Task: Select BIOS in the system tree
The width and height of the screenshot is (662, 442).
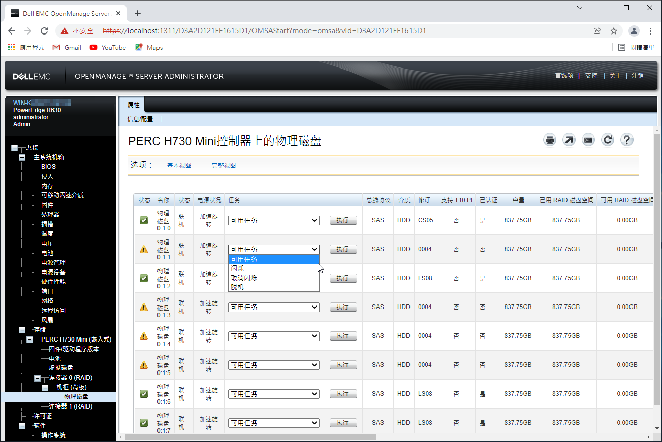Action: pyautogui.click(x=49, y=167)
